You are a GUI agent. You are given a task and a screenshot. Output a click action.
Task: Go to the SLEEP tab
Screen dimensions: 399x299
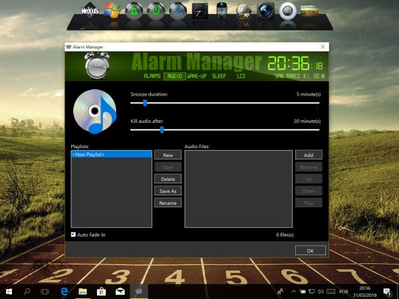(x=219, y=76)
